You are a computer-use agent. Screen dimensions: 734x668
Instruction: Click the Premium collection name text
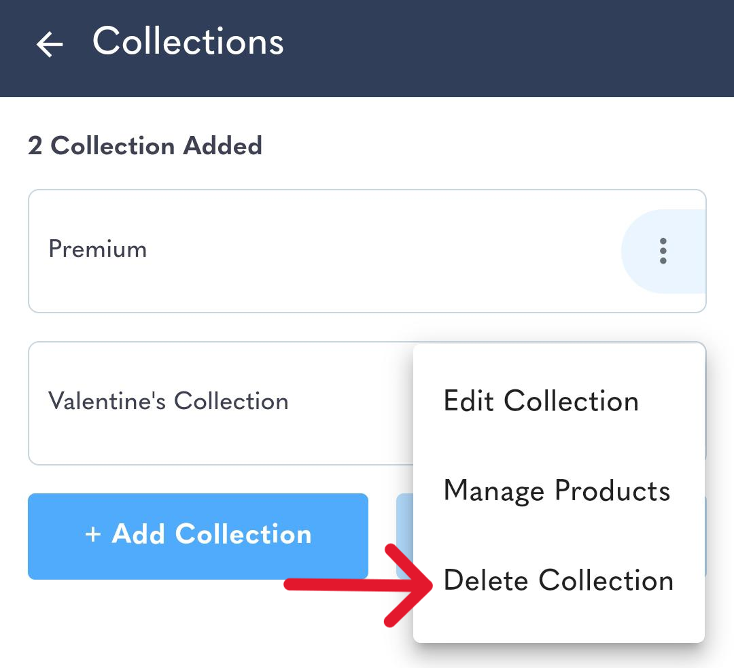[x=97, y=249]
